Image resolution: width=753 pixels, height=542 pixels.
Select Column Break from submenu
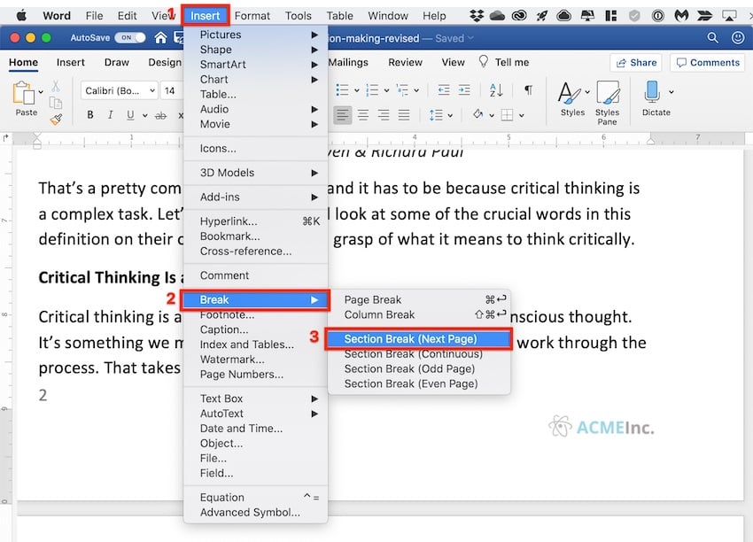(x=418, y=314)
